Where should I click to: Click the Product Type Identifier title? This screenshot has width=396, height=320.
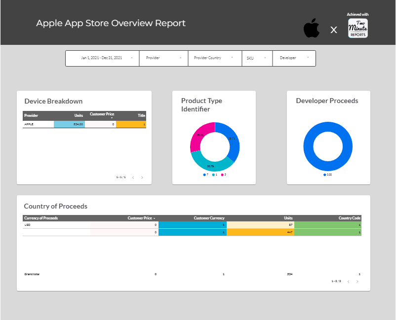(x=201, y=105)
